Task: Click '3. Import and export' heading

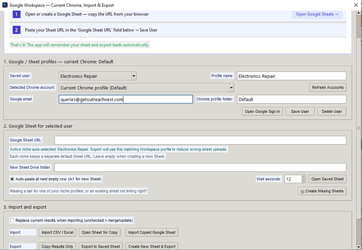Action: [x=25, y=207]
